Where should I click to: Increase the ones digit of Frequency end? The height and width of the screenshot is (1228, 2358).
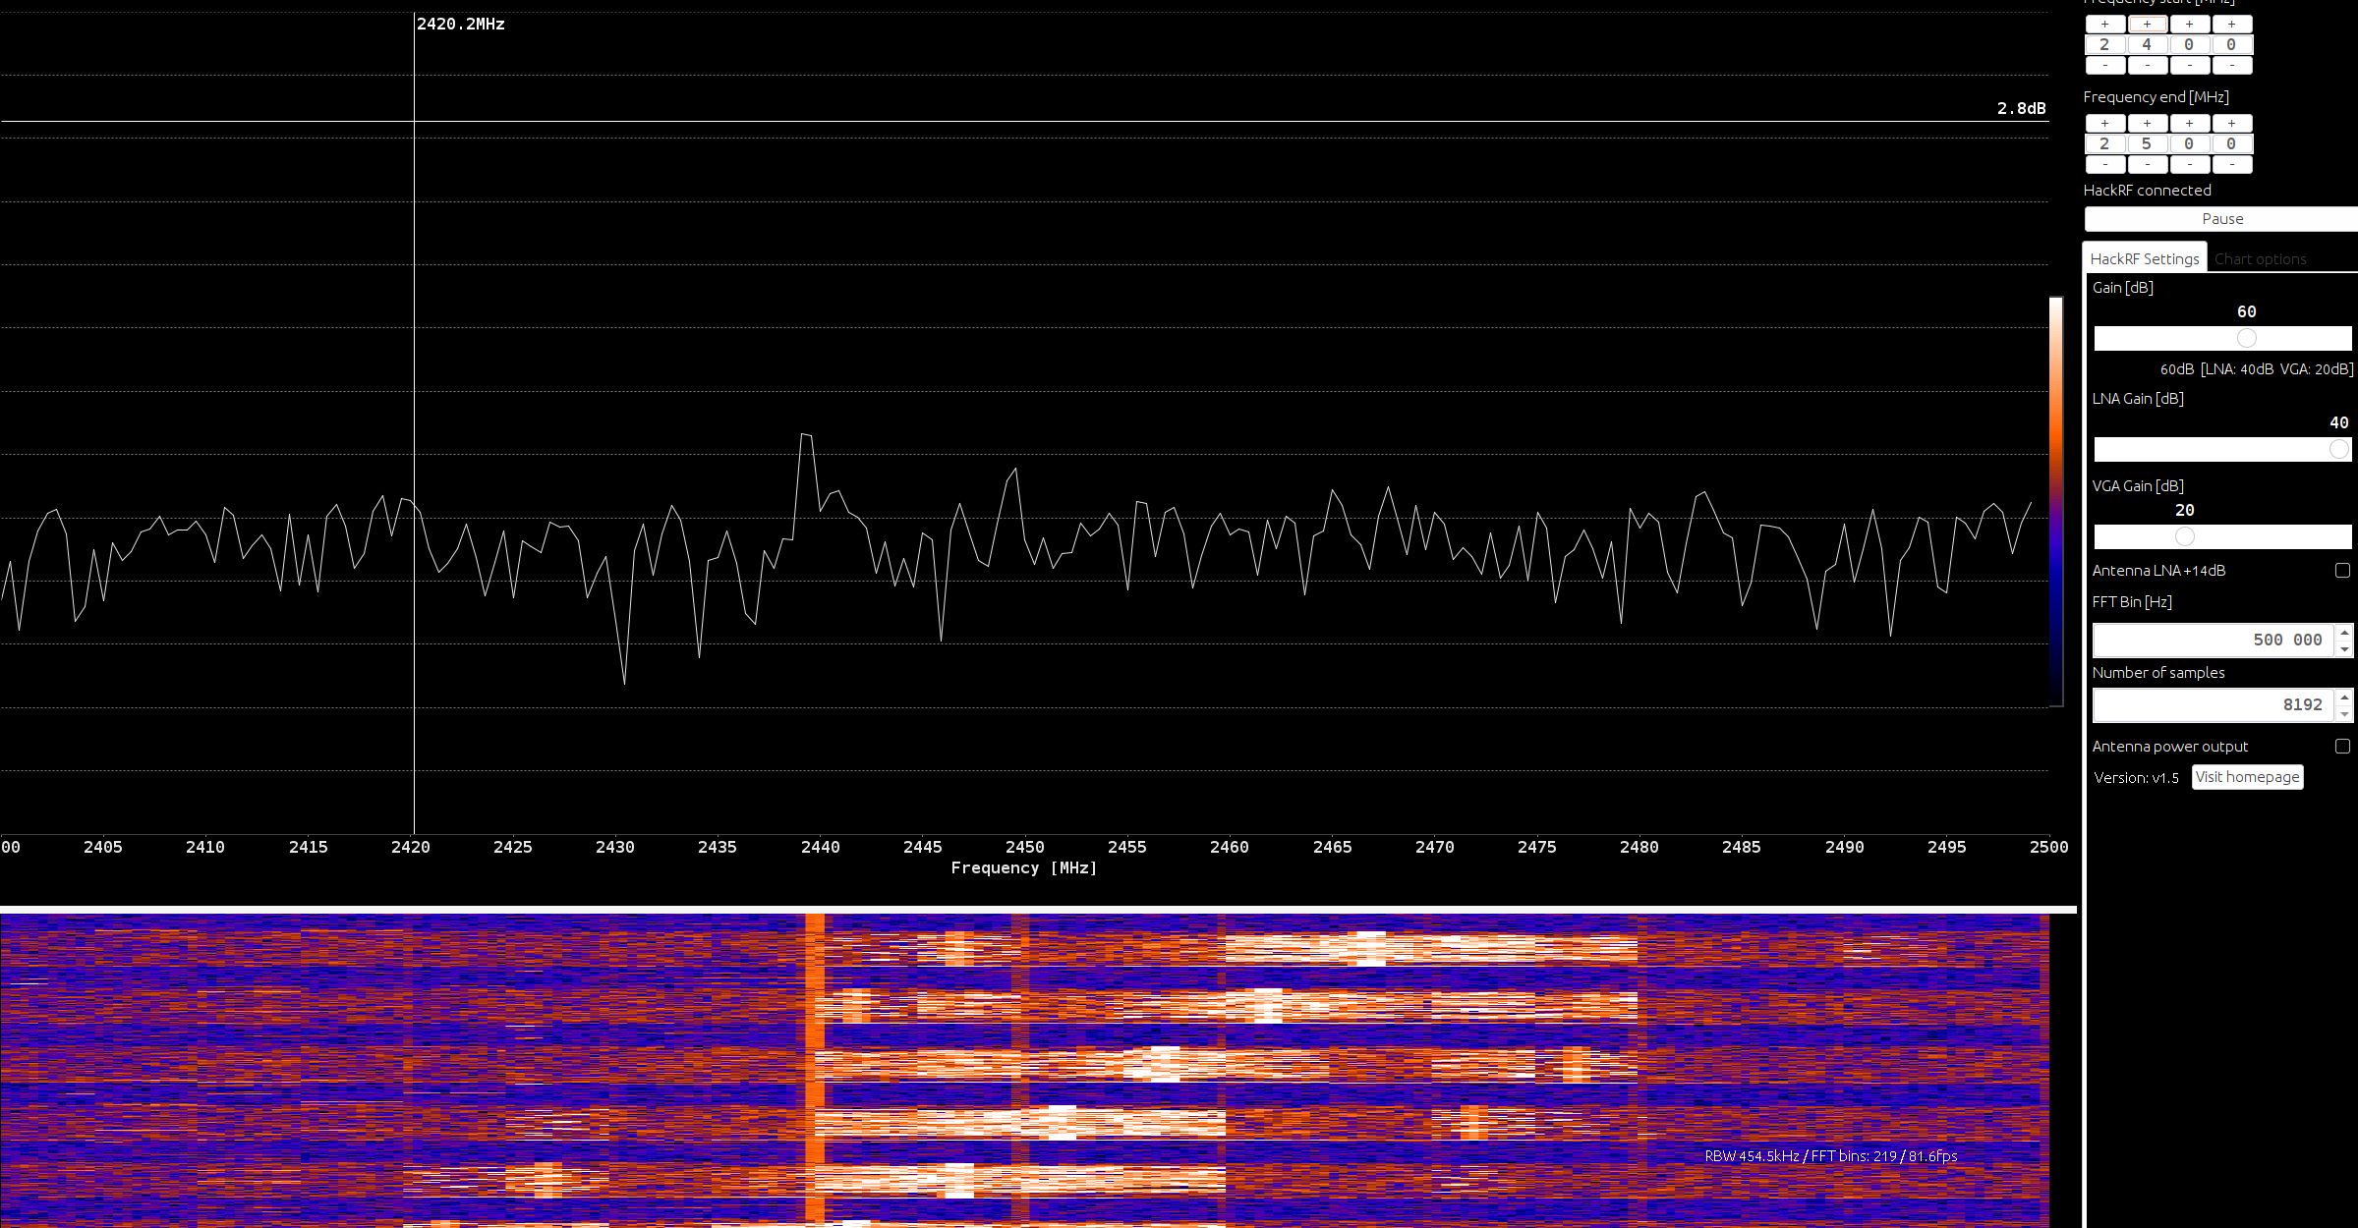pos(2231,124)
